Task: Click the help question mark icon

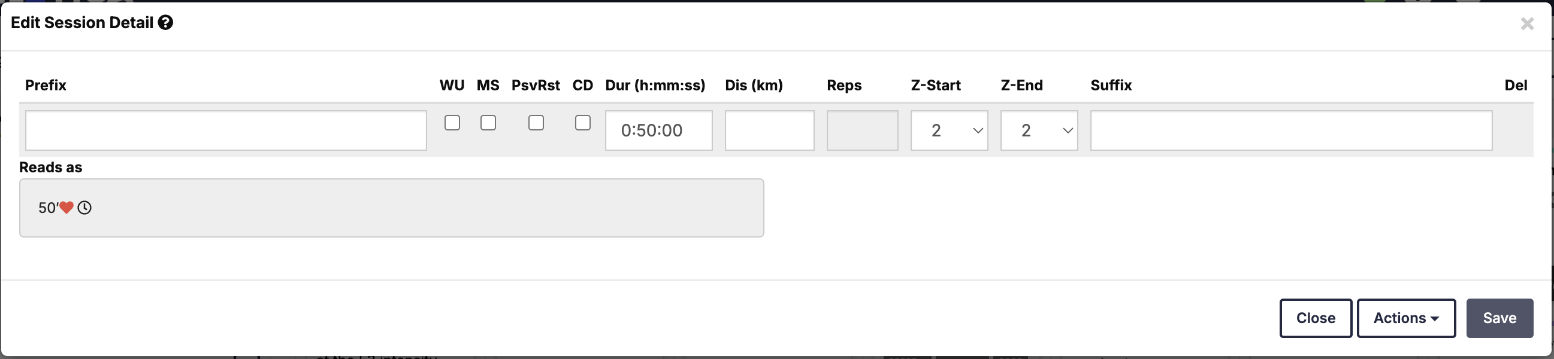Action: 165,23
